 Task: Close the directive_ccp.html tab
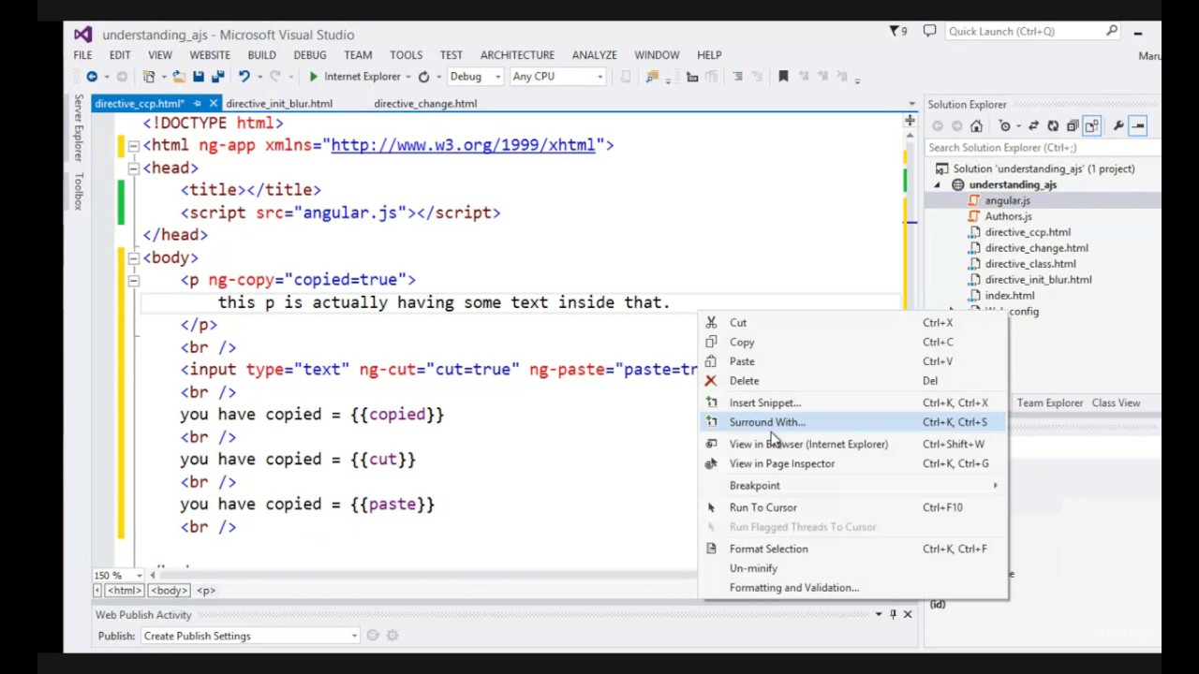point(213,104)
